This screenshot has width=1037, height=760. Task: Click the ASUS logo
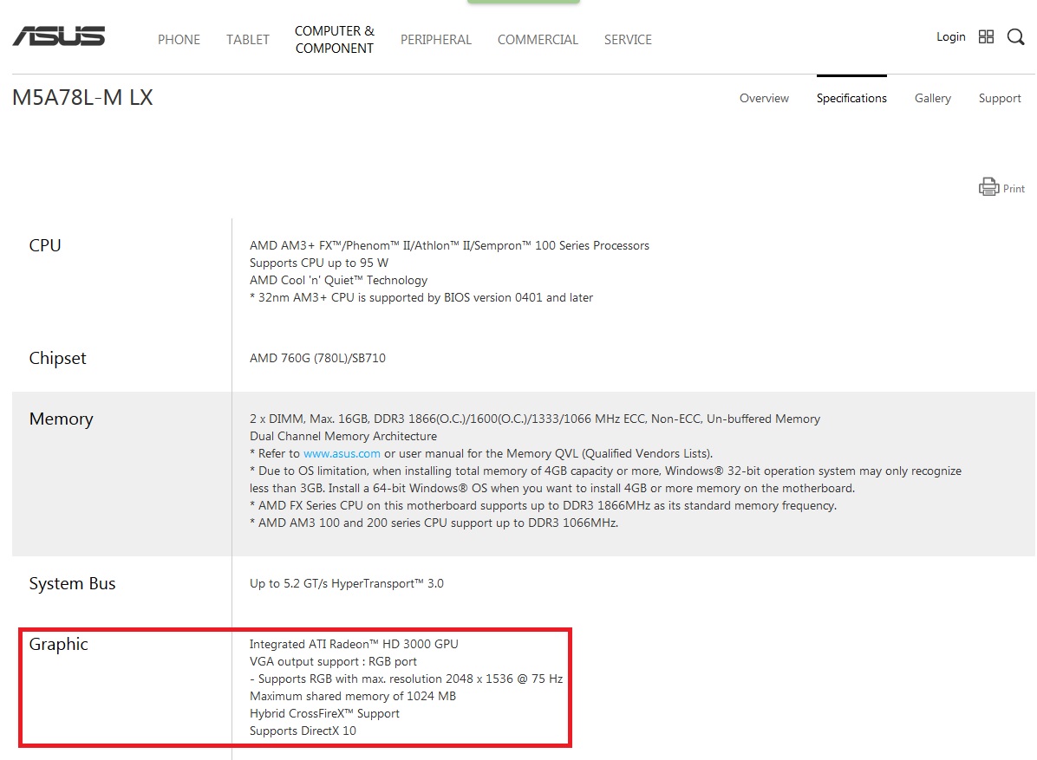pos(59,36)
